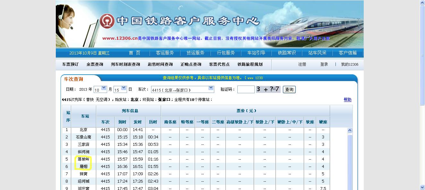Open the 客运服务 menu
The width and height of the screenshot is (425, 190).
165,53
